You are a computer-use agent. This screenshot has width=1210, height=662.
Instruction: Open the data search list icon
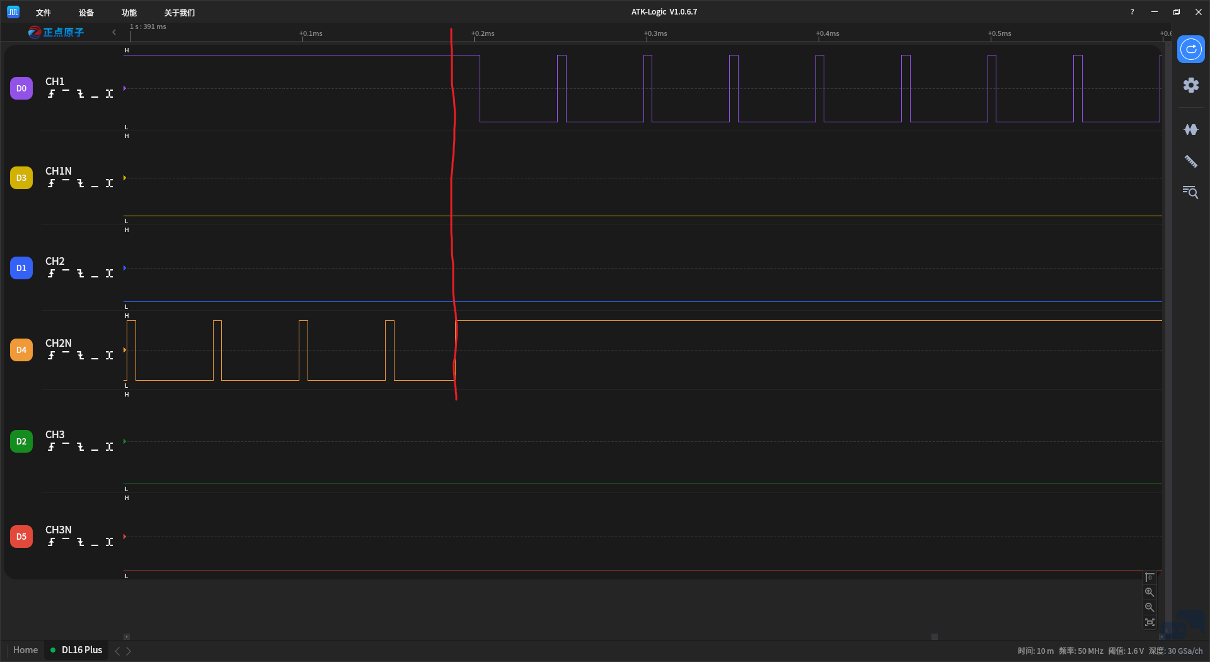(x=1190, y=192)
